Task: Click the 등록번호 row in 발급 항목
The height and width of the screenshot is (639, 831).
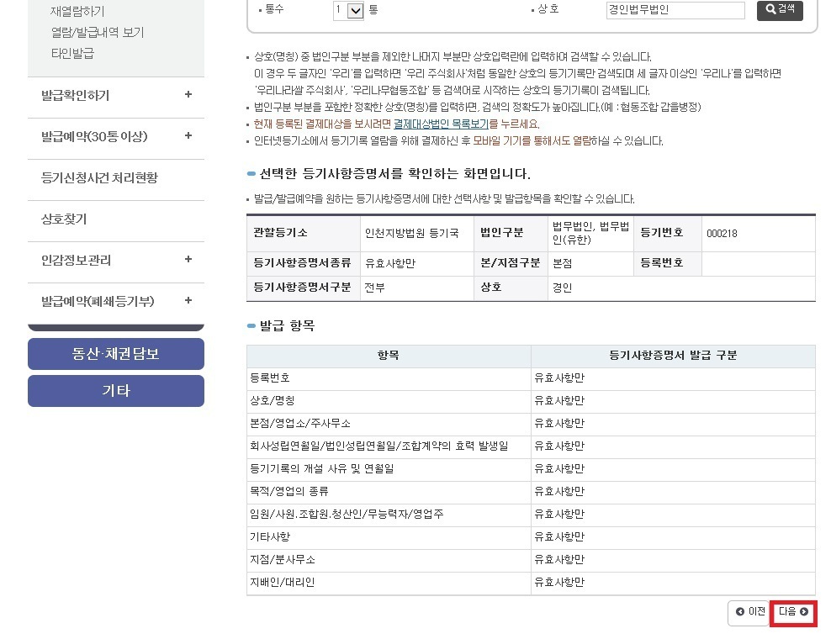Action: tap(531, 379)
